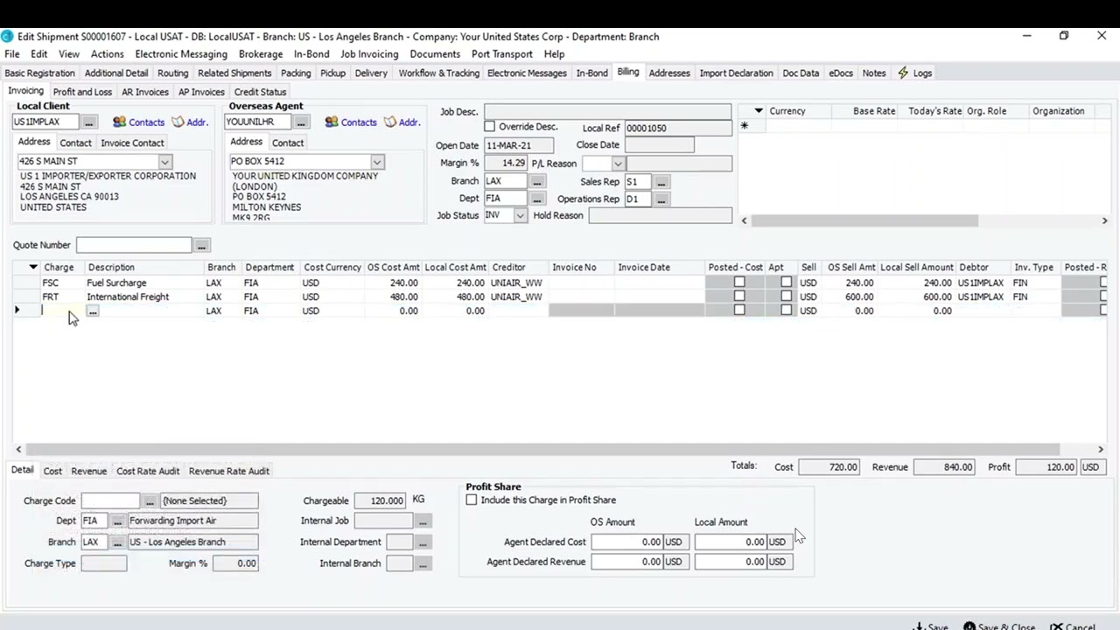Toggle Apt checkbox for International Freight row
Image resolution: width=1120 pixels, height=630 pixels.
click(786, 297)
